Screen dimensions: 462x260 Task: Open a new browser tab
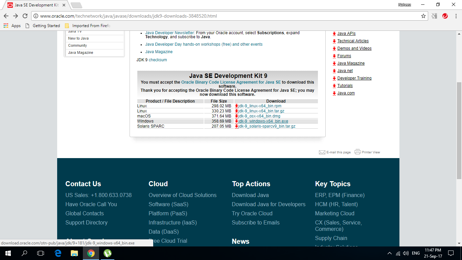pyautogui.click(x=76, y=5)
